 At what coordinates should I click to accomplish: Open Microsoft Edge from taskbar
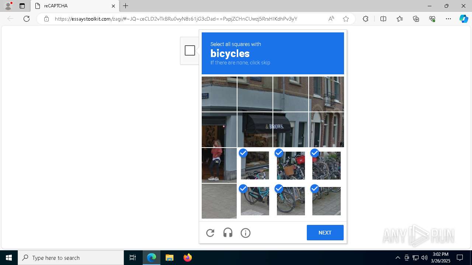(x=152, y=258)
